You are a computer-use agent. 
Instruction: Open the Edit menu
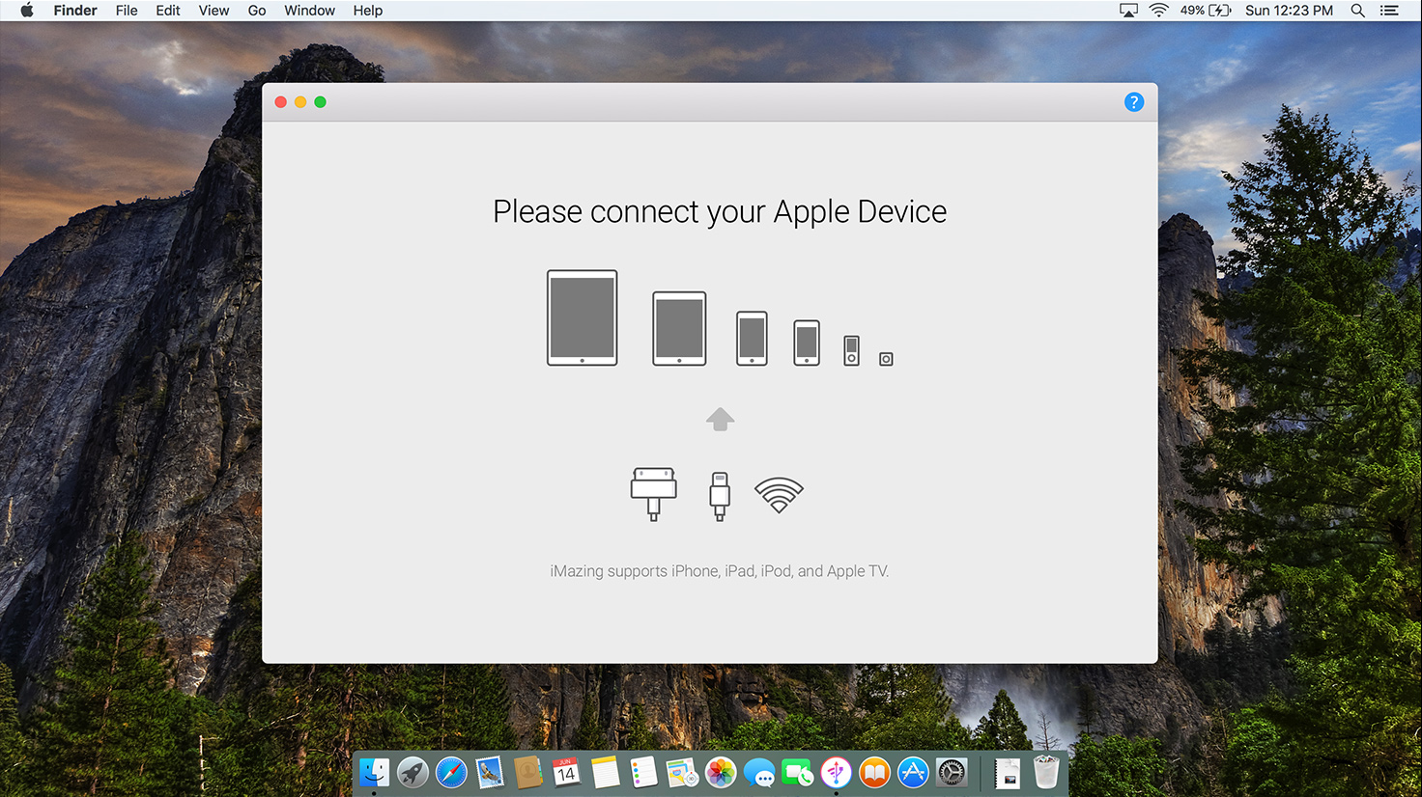pos(168,11)
